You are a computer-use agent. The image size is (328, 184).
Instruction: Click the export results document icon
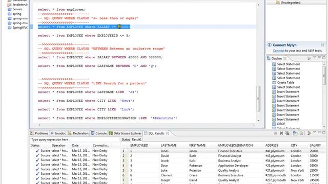[x=301, y=133]
